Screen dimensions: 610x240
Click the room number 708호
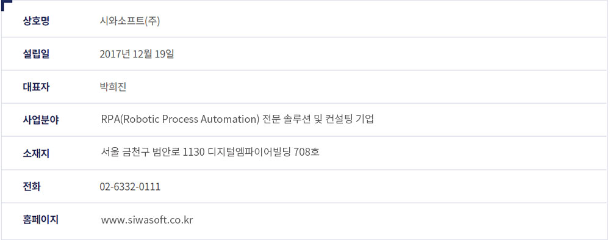[307, 152]
